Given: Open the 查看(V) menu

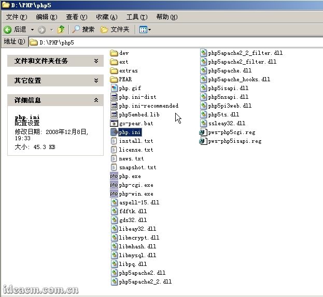Looking at the screenshot, I should (76, 17).
